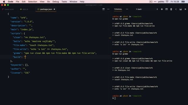This screenshot has width=188, height=105.
Task: Click the "file:make" script line
Action: pos(33,45)
